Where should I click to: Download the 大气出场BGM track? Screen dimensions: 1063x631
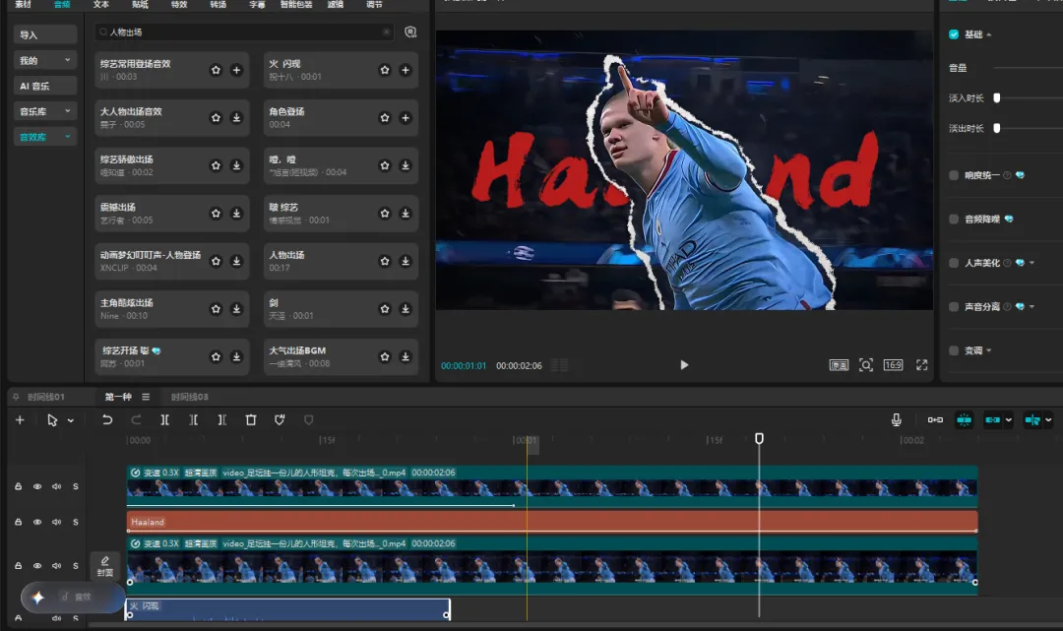406,356
